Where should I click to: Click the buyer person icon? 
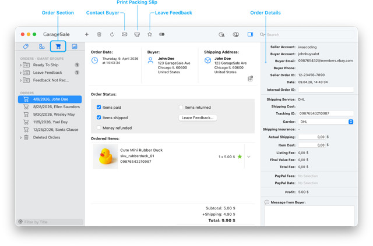pos(150,60)
